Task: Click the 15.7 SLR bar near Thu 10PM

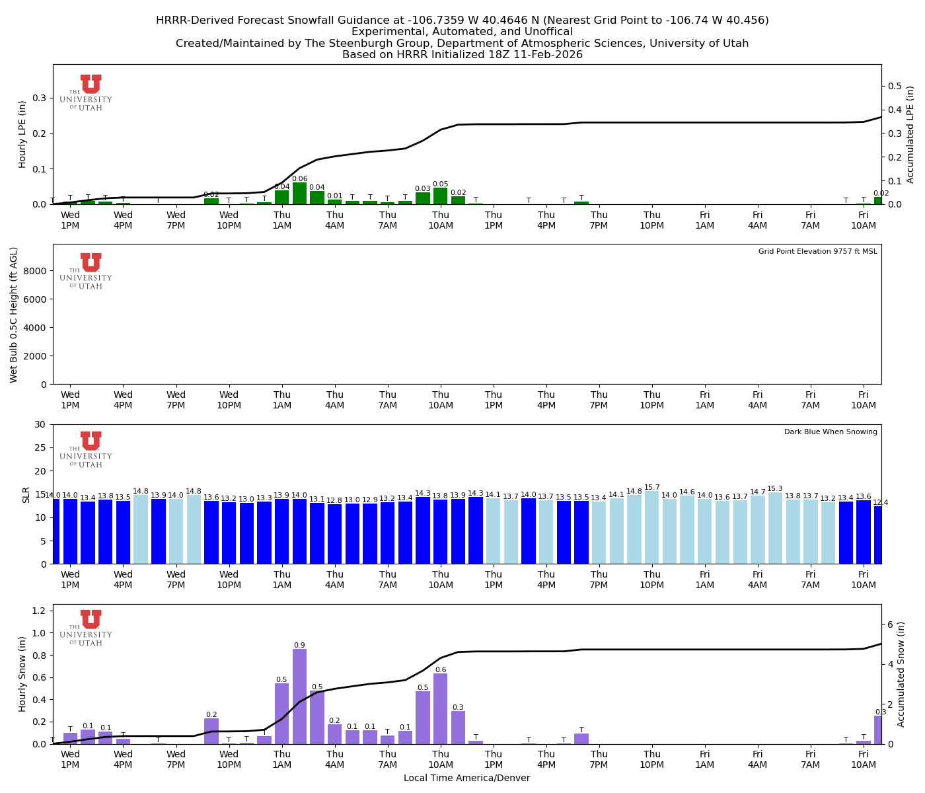Action: coord(653,529)
